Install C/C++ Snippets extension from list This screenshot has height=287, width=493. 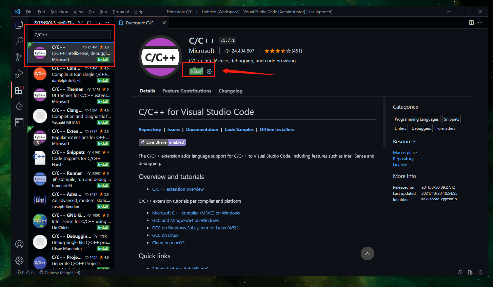tap(103, 165)
